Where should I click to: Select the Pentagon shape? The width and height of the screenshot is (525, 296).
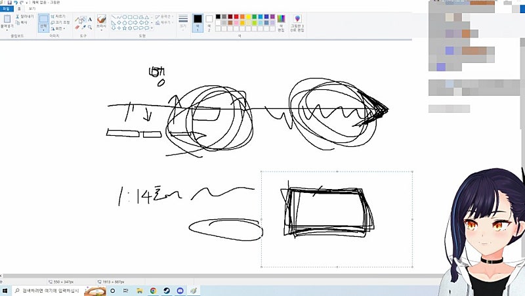click(x=125, y=23)
